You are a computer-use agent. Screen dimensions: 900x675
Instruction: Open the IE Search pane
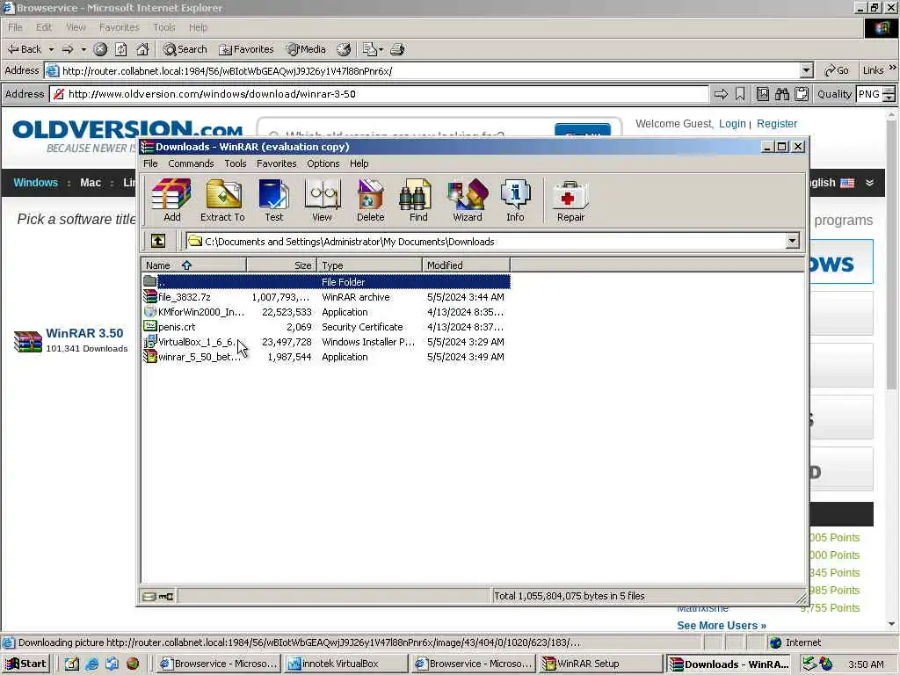pos(185,49)
